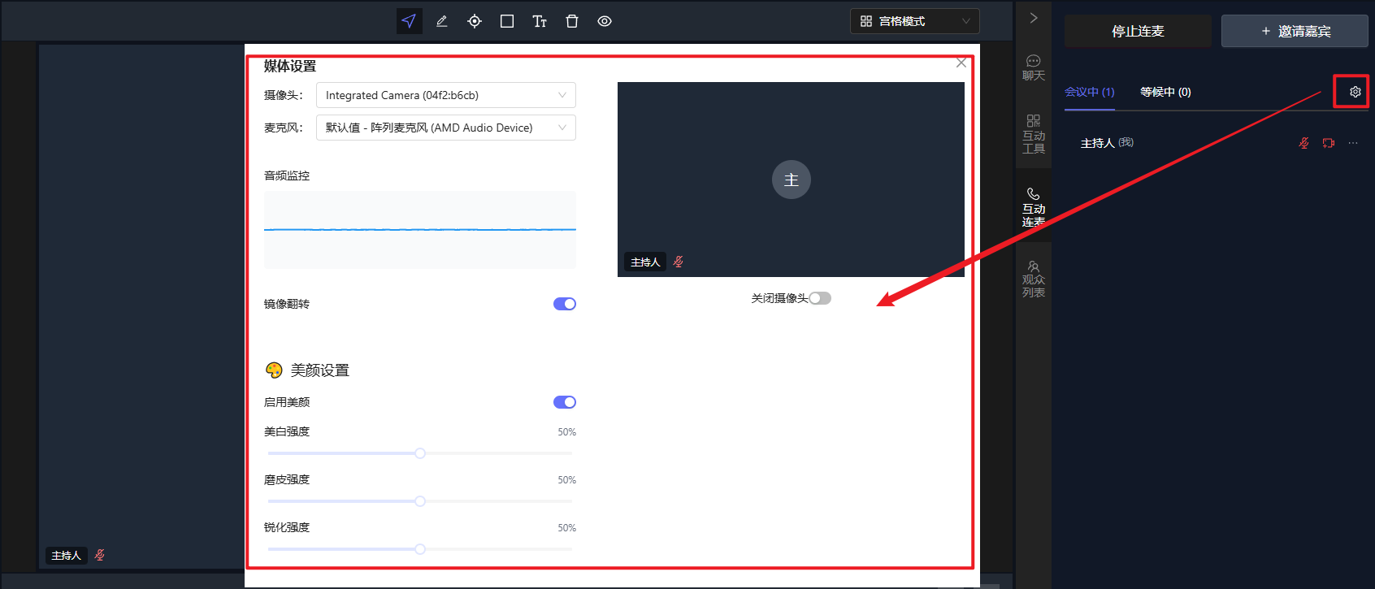
Task: Click the trash delete icon
Action: point(572,21)
